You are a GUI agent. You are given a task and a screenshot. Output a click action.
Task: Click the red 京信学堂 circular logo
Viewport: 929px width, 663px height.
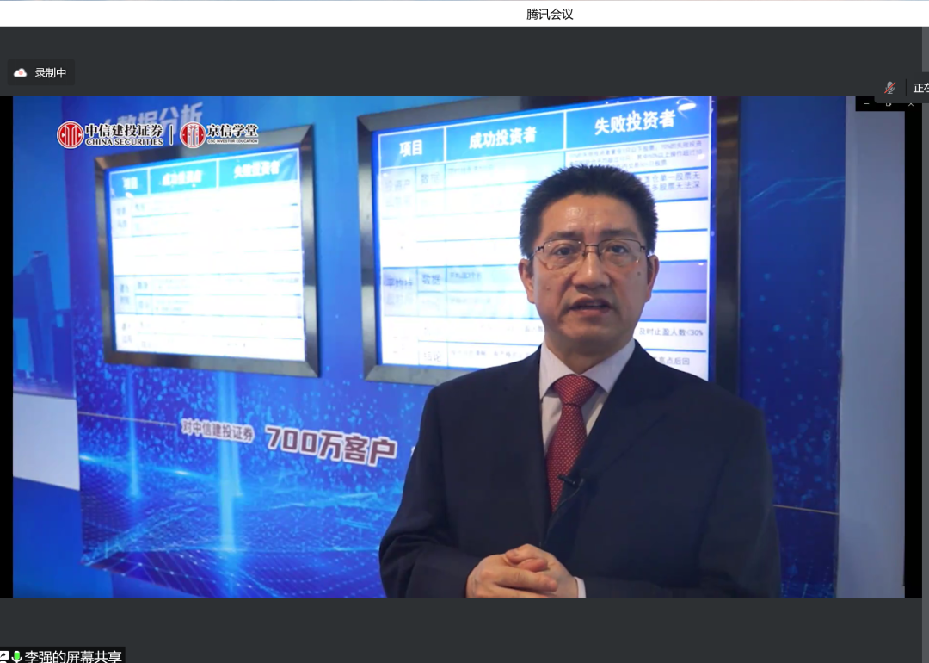click(193, 134)
